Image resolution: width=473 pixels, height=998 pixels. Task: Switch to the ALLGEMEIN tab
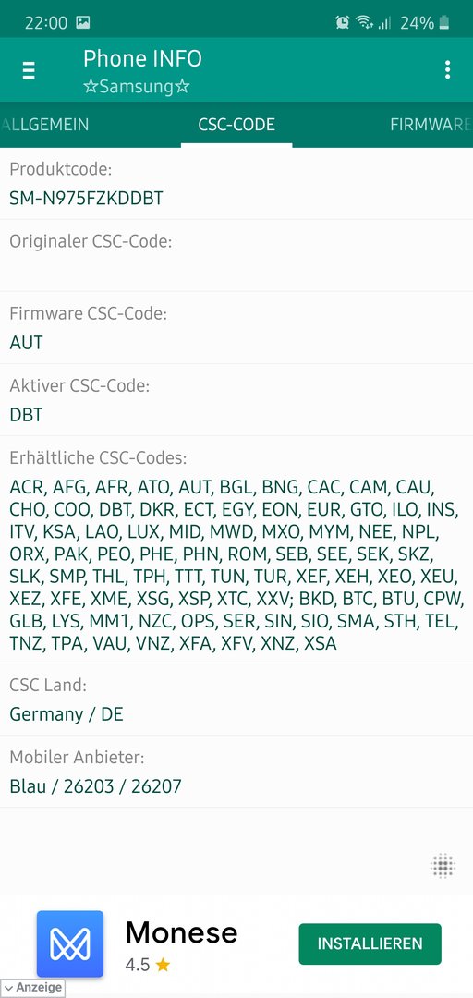[x=44, y=124]
